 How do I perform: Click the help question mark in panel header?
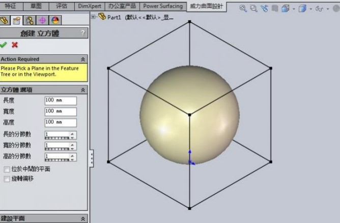point(82,33)
